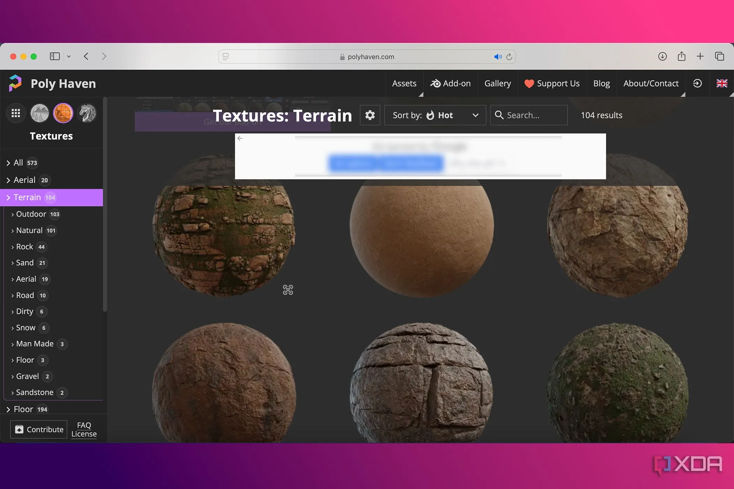Click the Contribute upload icon
The width and height of the screenshot is (734, 489).
click(x=19, y=429)
